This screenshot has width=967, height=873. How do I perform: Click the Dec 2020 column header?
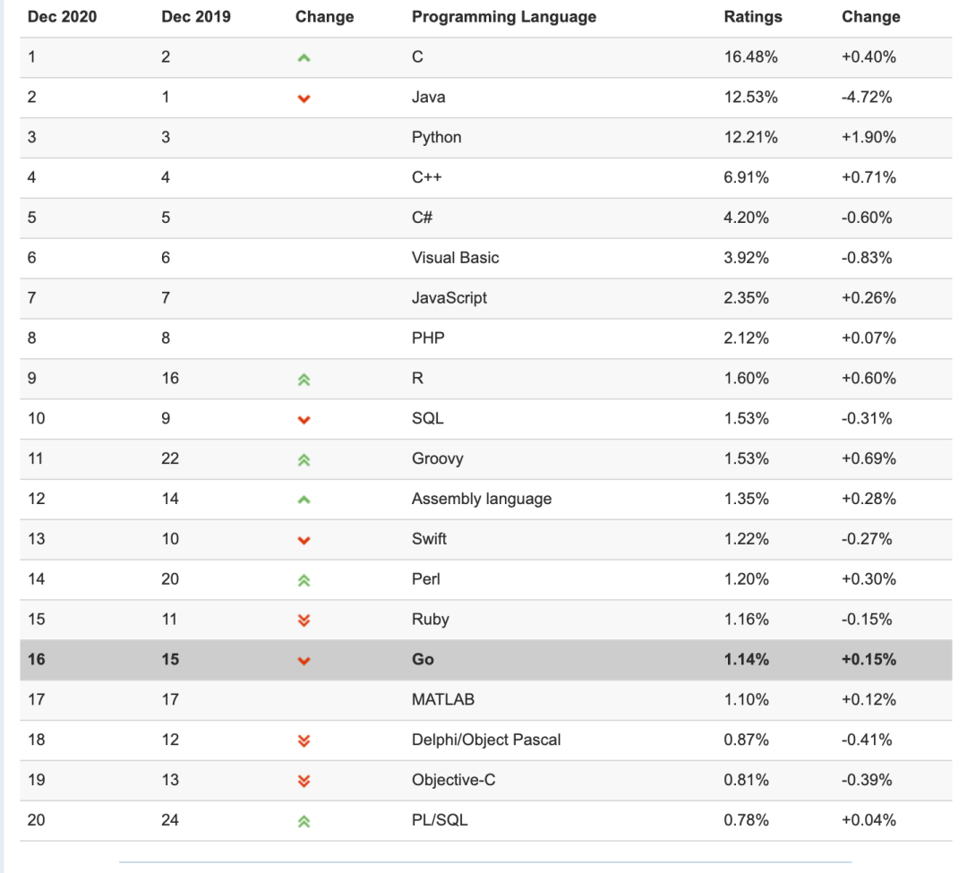coord(62,17)
